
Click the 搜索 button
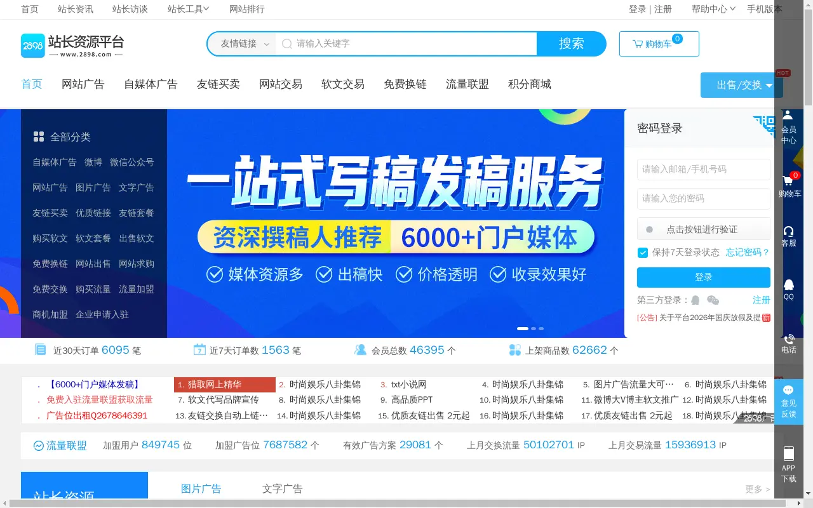coord(571,44)
